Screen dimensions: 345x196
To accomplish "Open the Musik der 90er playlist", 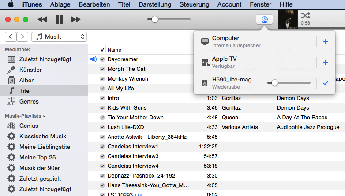I will pyautogui.click(x=44, y=168).
